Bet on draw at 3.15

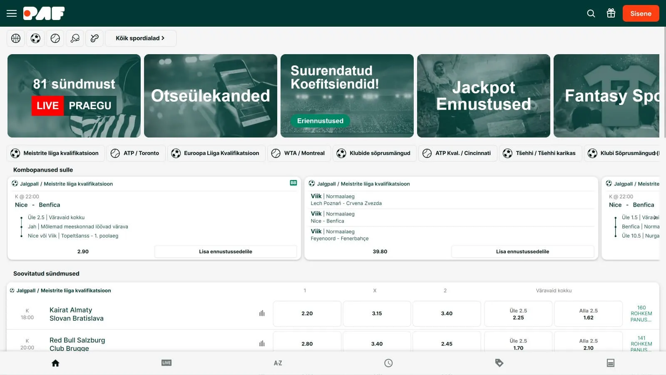377,314
